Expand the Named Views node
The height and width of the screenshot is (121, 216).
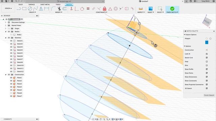click(6, 26)
